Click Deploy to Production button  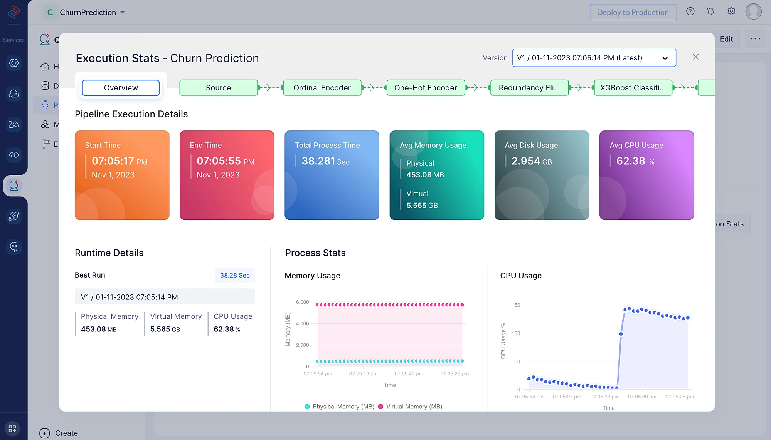tap(632, 12)
